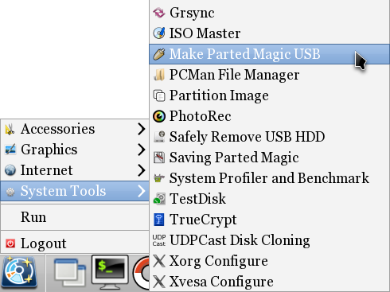Click the UDP Cast icon
Image resolution: width=390 pixels, height=292 pixels.
pyautogui.click(x=159, y=240)
